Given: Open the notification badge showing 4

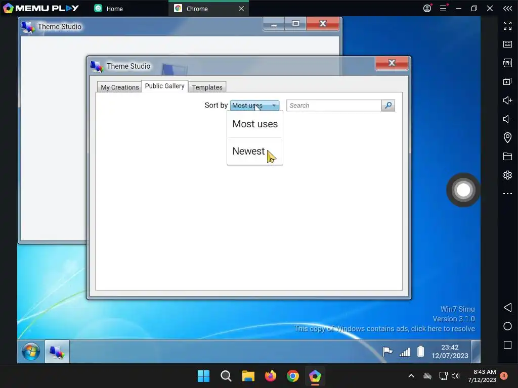Looking at the screenshot, I should (x=504, y=376).
